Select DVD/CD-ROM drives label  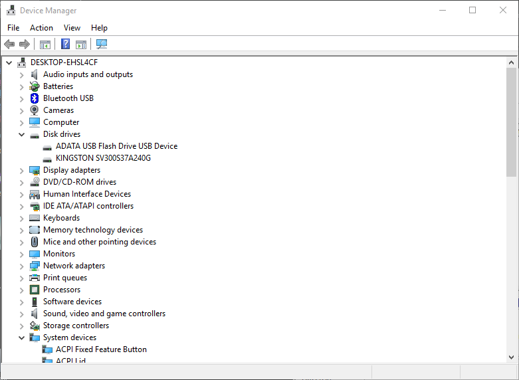(x=80, y=182)
